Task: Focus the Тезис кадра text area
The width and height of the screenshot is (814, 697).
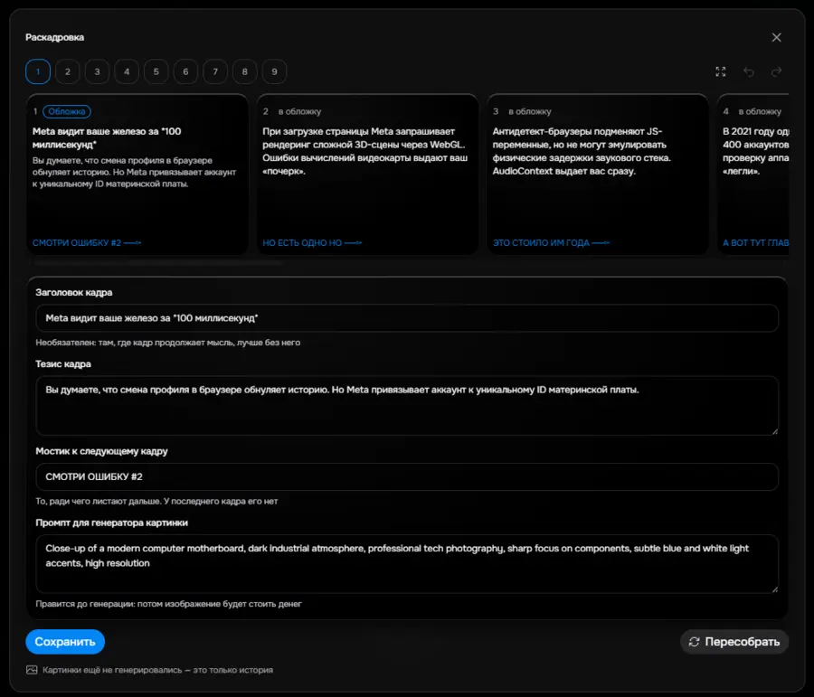Action: pos(407,406)
